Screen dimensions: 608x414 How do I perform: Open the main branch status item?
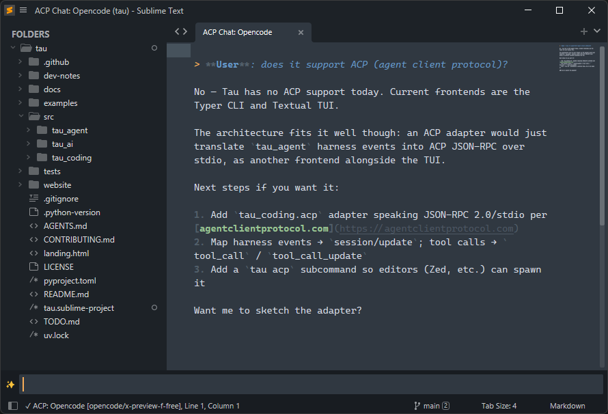(x=431, y=406)
